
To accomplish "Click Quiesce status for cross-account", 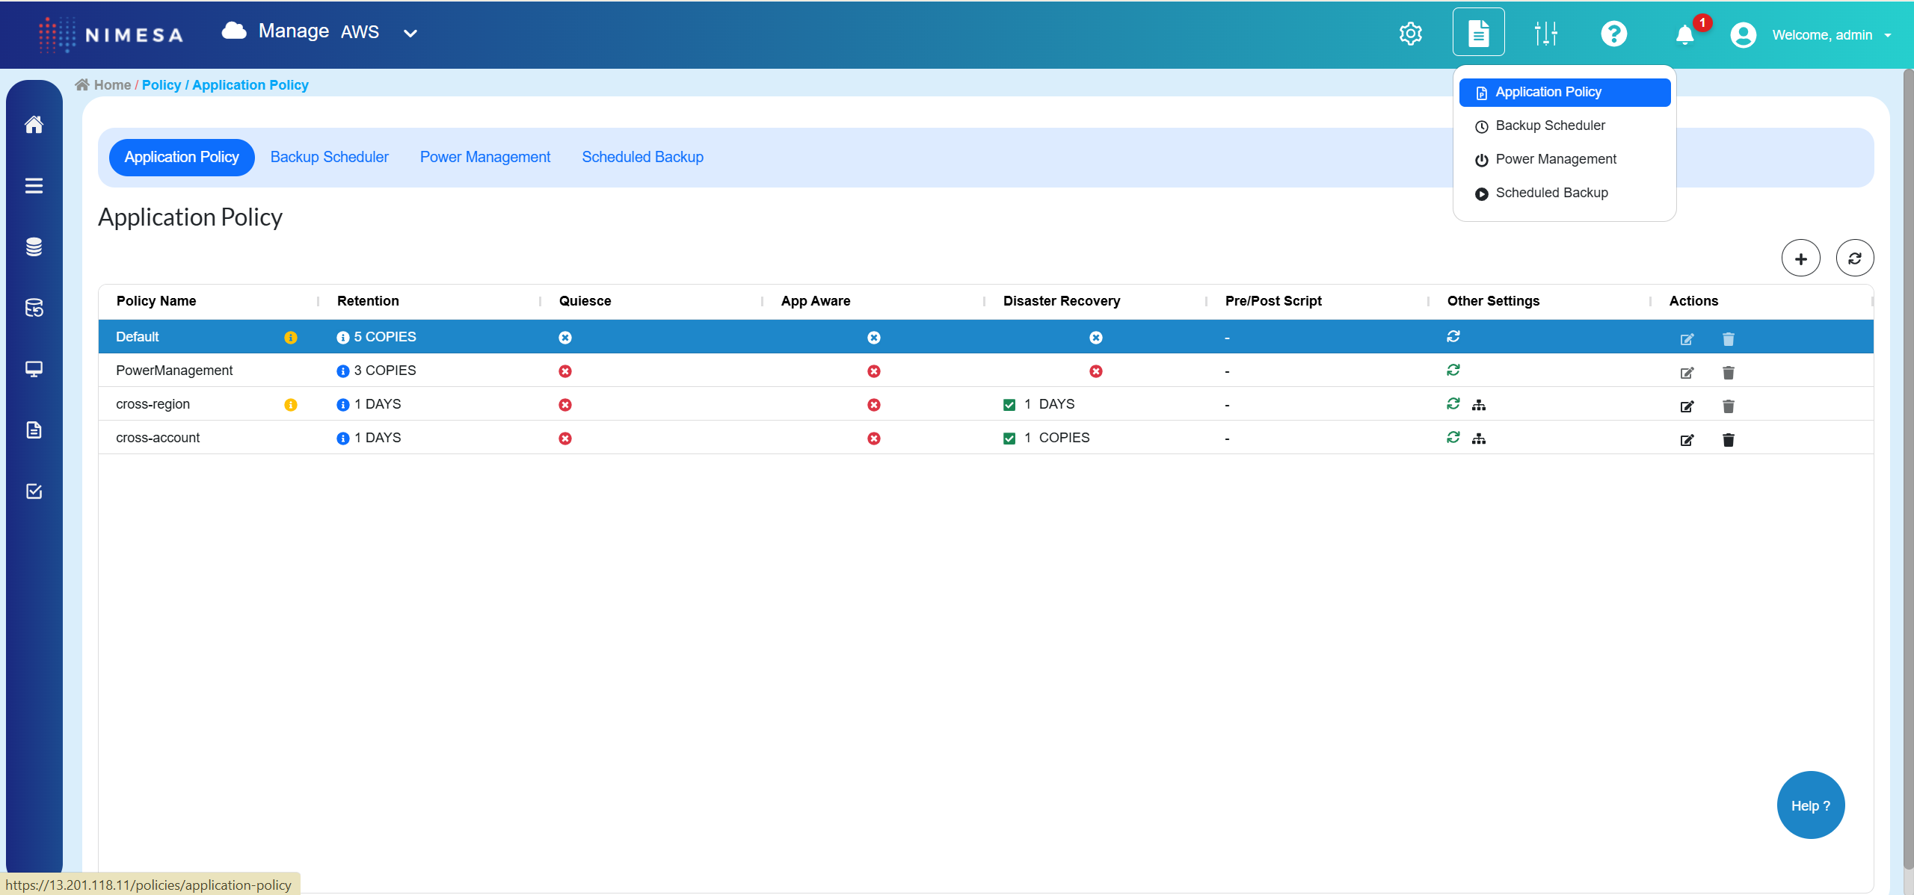I will (565, 439).
